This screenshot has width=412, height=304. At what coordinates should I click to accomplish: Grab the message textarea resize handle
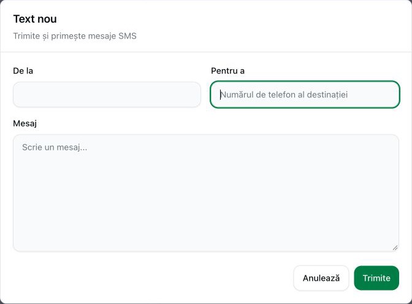point(395,248)
